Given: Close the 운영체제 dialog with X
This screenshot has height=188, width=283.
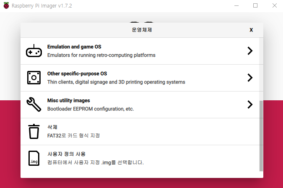Looking at the screenshot, I should 251,30.
